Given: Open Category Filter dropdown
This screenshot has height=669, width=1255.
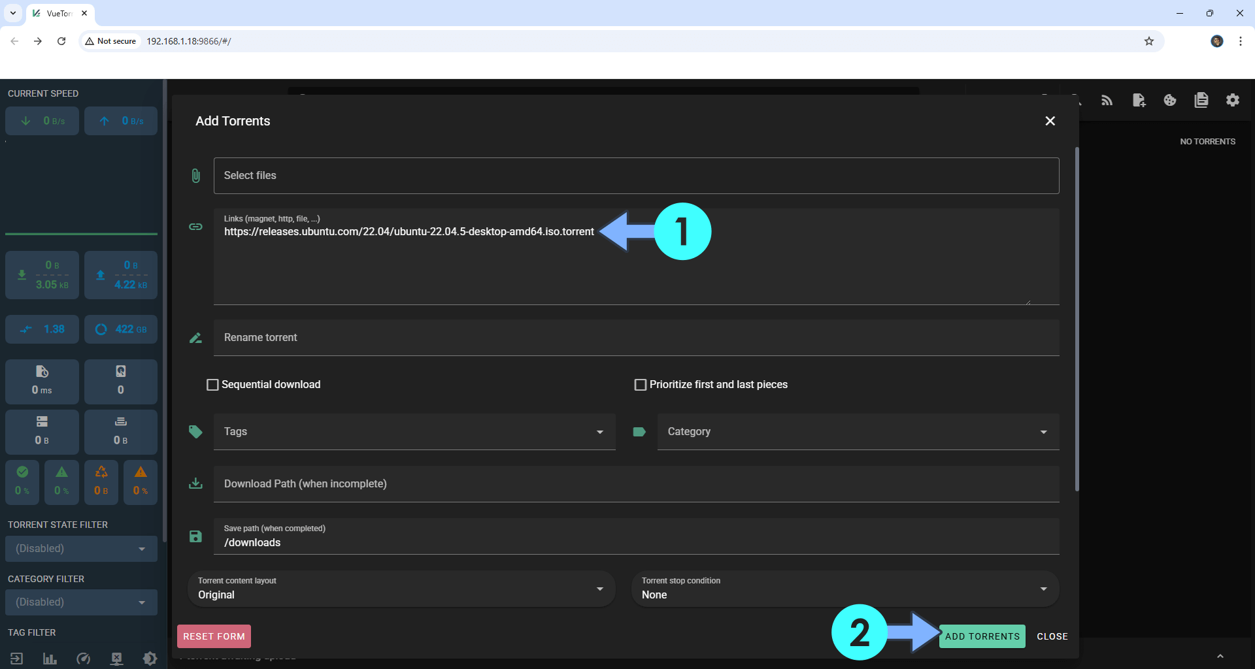Looking at the screenshot, I should [81, 602].
